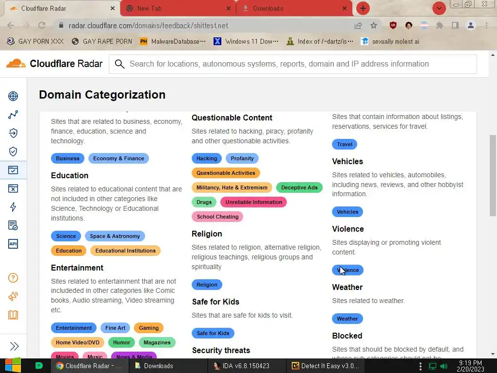Open the Index of /~dartz bookmark
Image resolution: width=497 pixels, height=373 pixels.
point(319,42)
